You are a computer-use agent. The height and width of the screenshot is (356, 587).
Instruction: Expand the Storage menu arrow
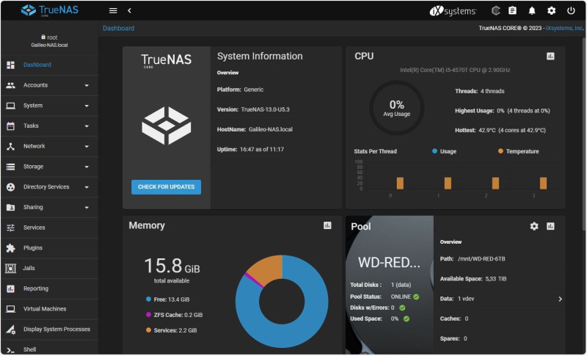click(87, 167)
